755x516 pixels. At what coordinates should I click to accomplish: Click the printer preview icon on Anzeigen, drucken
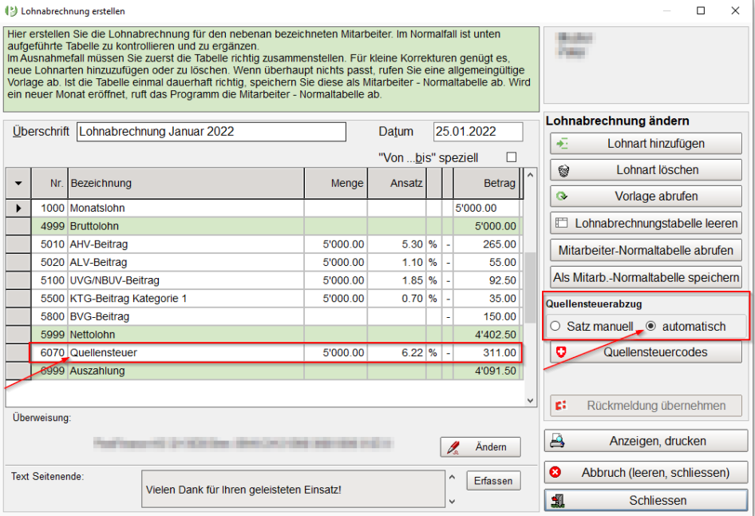pyautogui.click(x=558, y=441)
